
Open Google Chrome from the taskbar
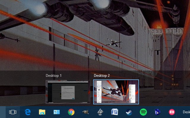point(71,112)
